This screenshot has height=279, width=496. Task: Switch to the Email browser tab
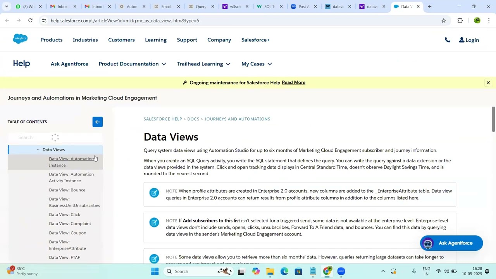[167, 7]
